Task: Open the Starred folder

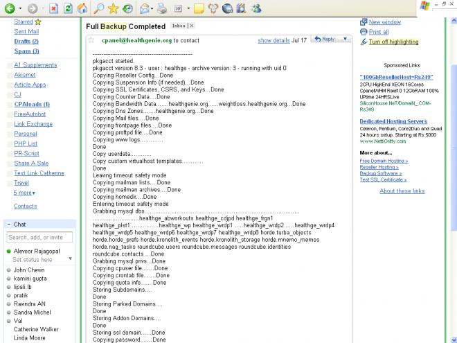Action: click(24, 22)
